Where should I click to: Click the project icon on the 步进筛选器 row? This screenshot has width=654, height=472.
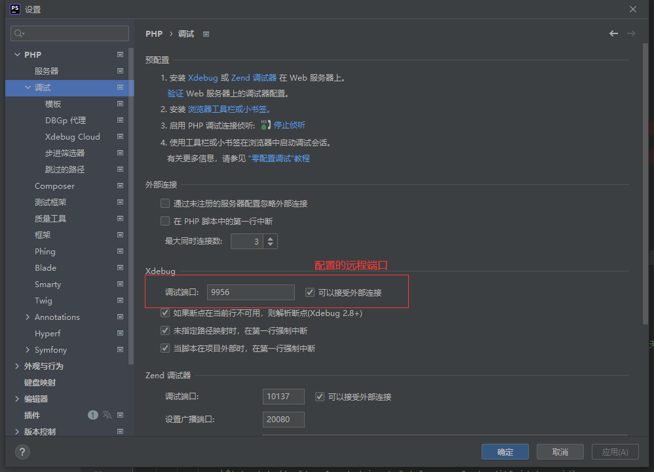click(x=120, y=153)
